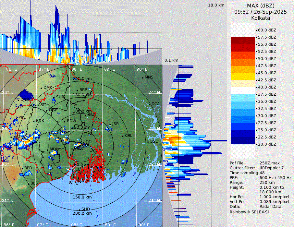Viewport: 294px width, 227px height.
Task: Pick the white legend swatch below 40.0 dBZ
Action: pyautogui.click(x=243, y=91)
